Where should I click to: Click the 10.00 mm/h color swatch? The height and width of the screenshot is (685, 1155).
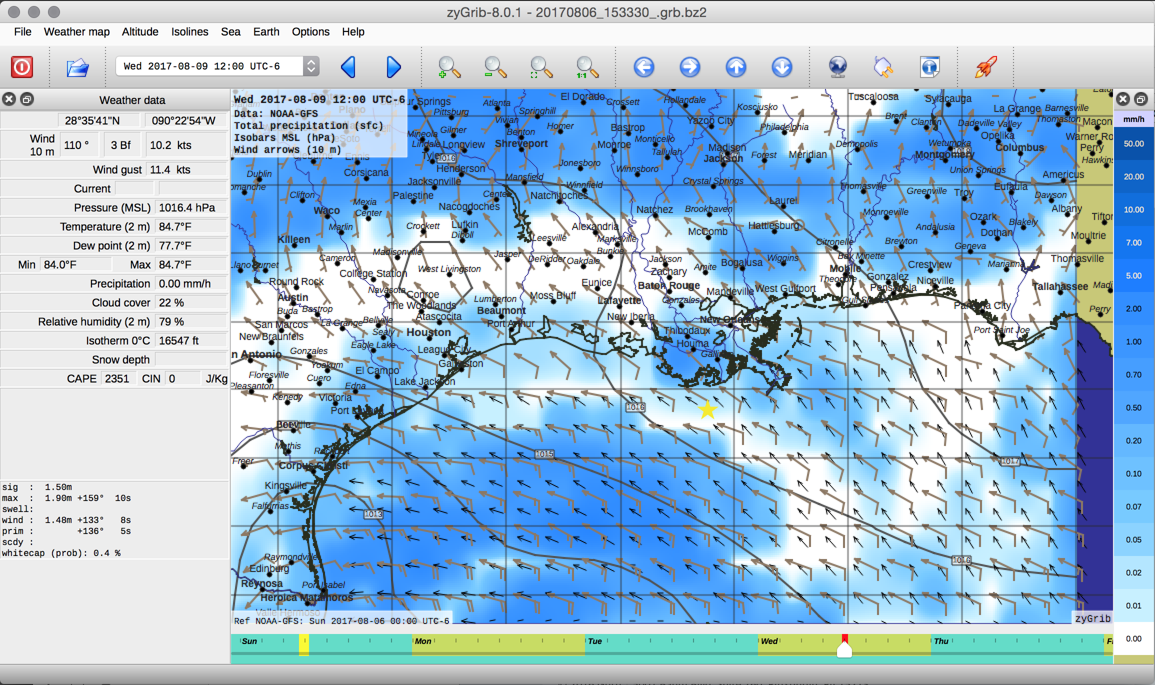1133,209
